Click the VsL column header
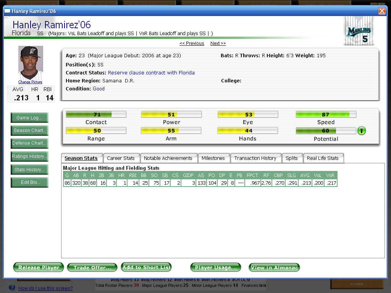Image resolution: width=391 pixels, height=293 pixels. 318,175
